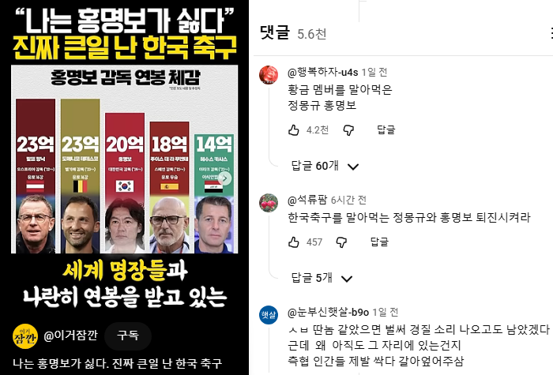Open the @석류팜 username link
Viewport: 553px width, 375px height.
click(x=307, y=201)
